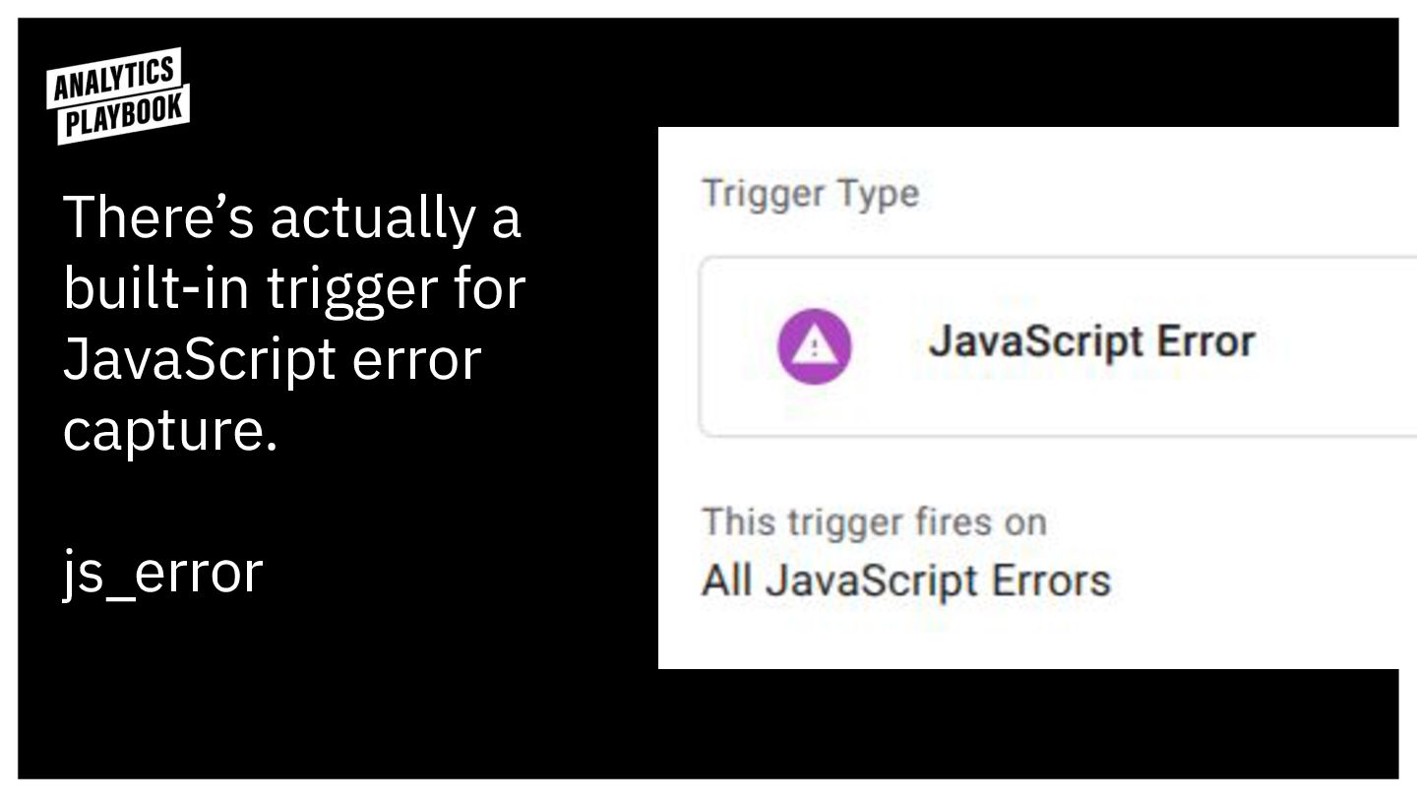Screen dimensions: 1417x797
Task: Click the purple JavaScript Error warning icon
Action: pos(814,345)
